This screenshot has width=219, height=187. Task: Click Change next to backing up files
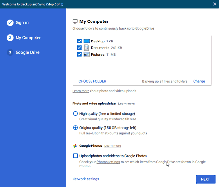click(199, 81)
